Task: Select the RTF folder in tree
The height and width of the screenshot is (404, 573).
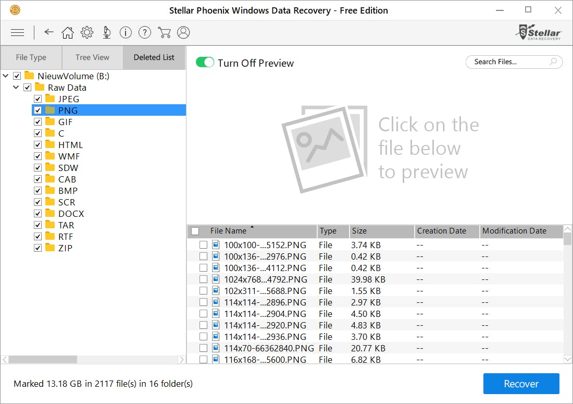Action: coord(66,236)
